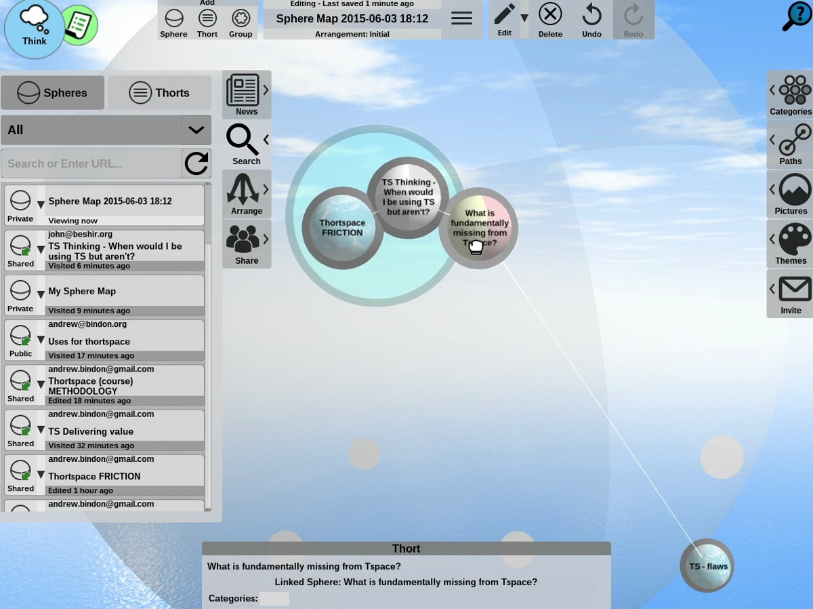Screen dimensions: 813x609
Task: Open the Edit tool dropdown arrow
Action: pos(524,18)
